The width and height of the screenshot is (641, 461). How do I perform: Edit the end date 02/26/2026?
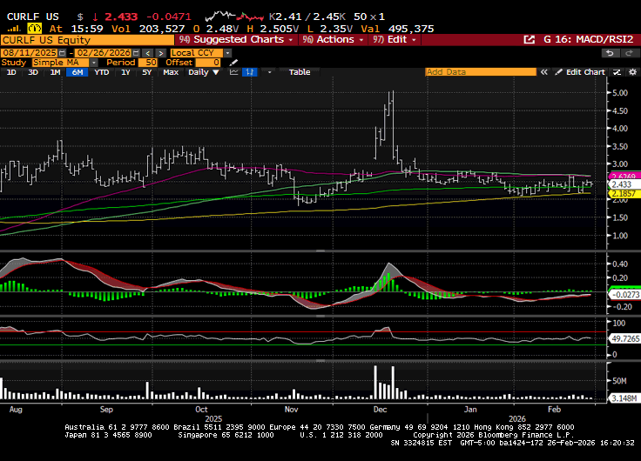pos(104,53)
